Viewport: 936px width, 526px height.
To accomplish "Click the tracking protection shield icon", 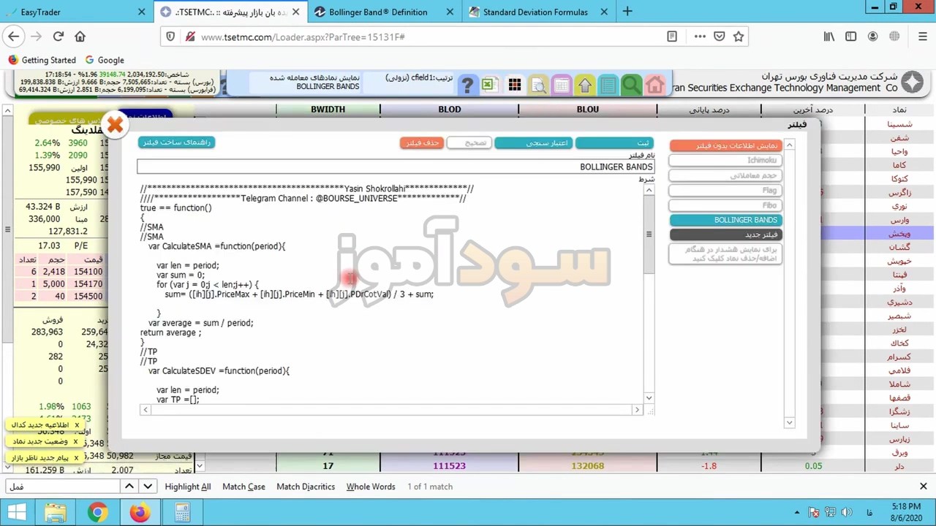I will click(x=170, y=37).
